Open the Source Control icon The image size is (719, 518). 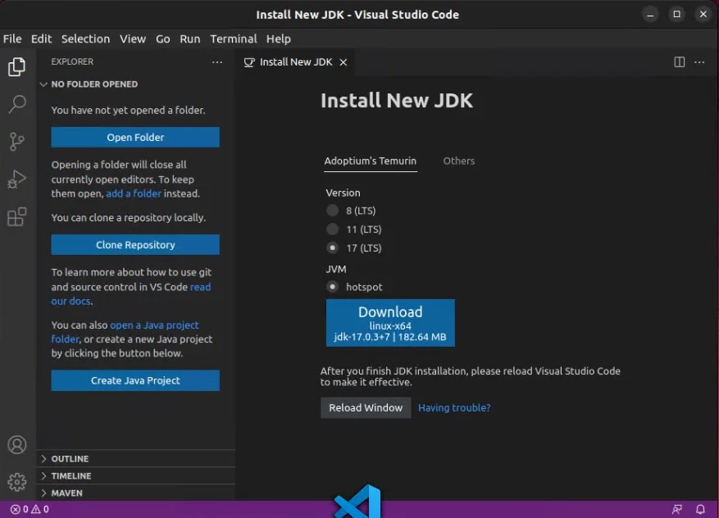pos(17,142)
